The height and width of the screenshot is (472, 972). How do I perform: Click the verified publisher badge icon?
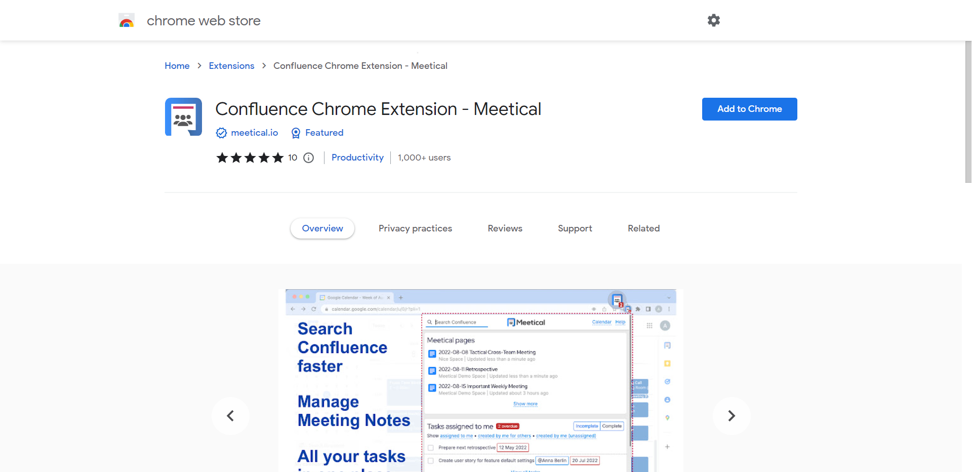(x=221, y=133)
